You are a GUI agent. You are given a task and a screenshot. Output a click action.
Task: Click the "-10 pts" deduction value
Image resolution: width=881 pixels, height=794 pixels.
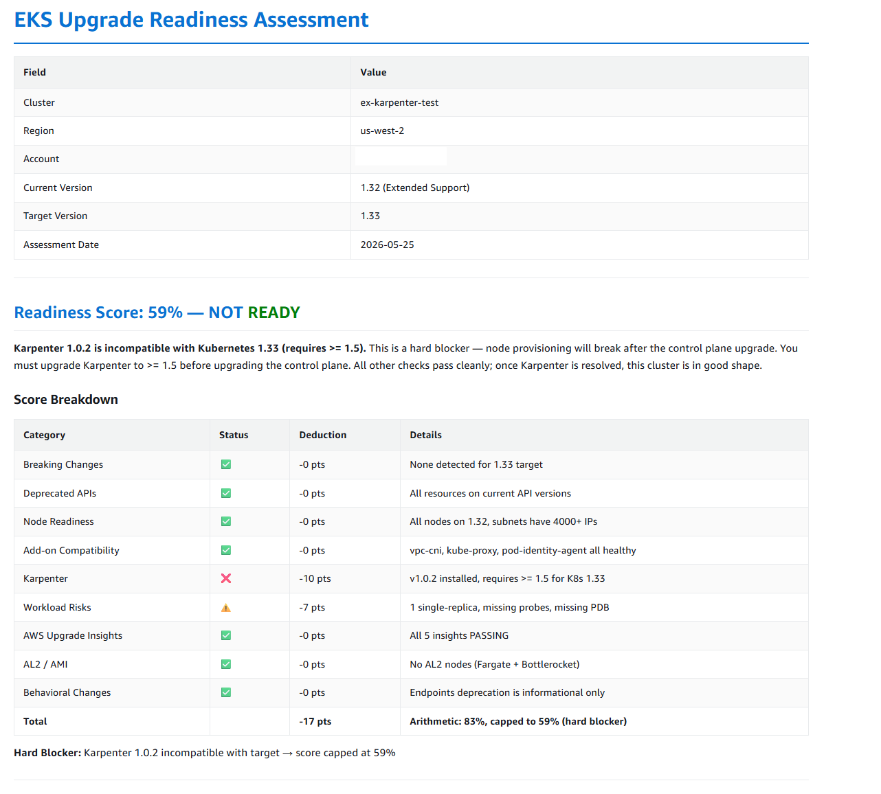(315, 578)
